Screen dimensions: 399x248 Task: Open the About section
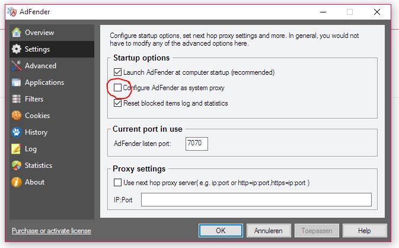52,182
